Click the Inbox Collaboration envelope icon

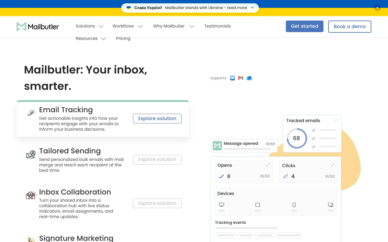pos(31,195)
